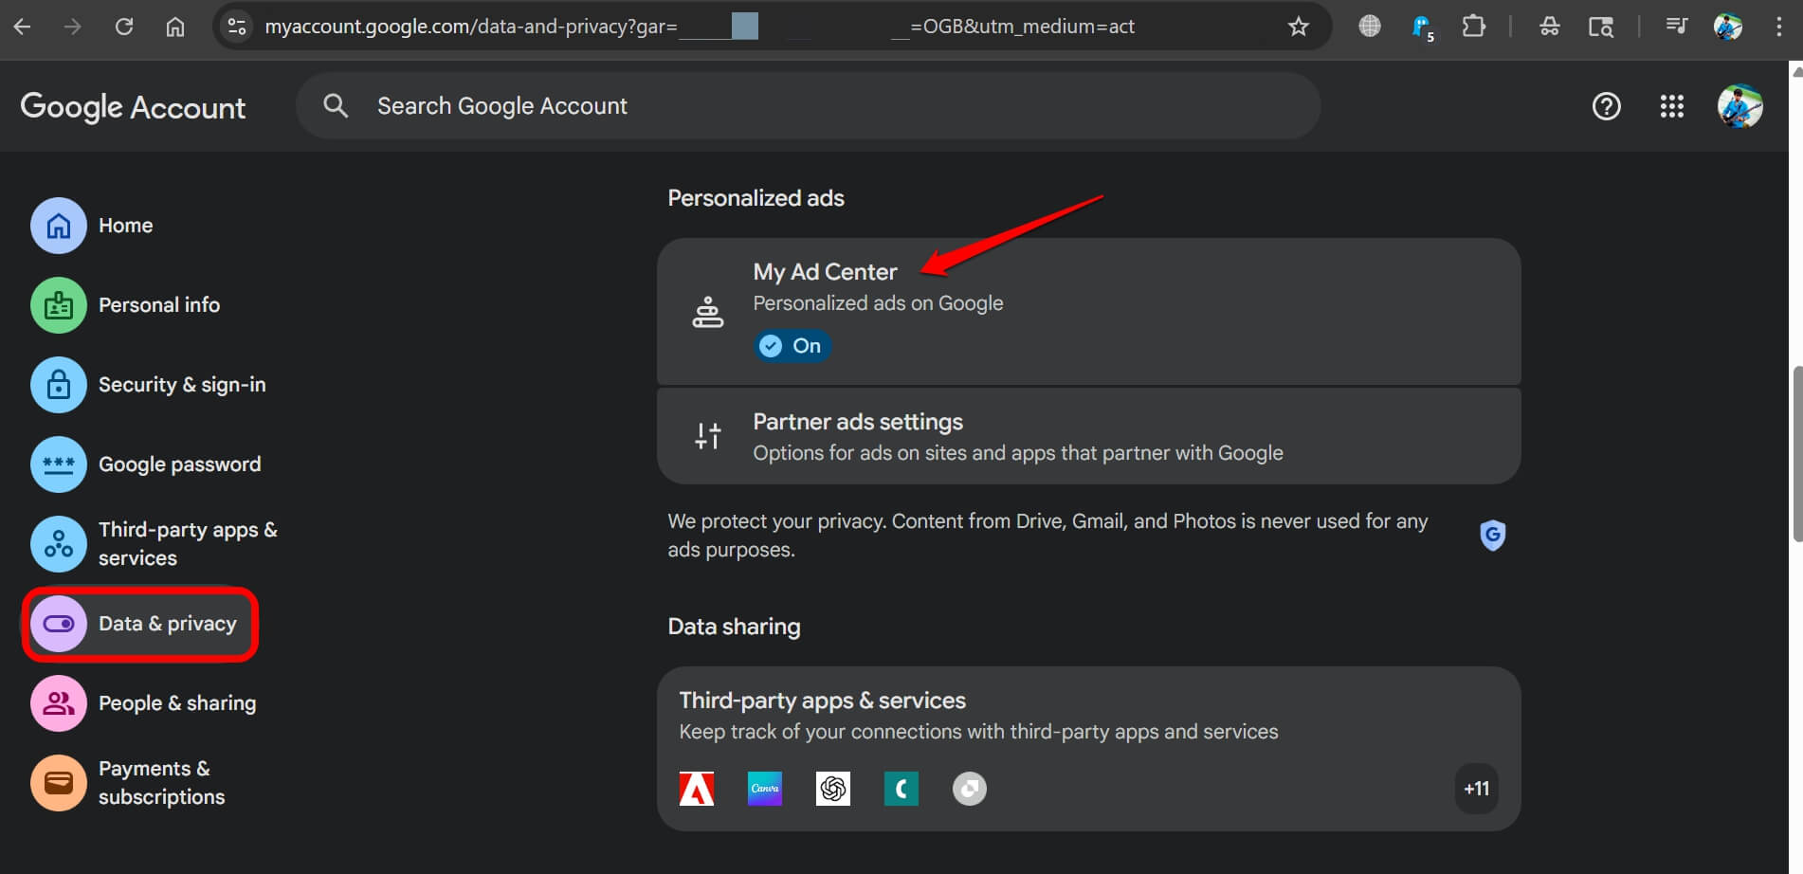Viewport: 1803px width, 874px height.
Task: Go to Home in the sidebar
Action: click(x=92, y=226)
